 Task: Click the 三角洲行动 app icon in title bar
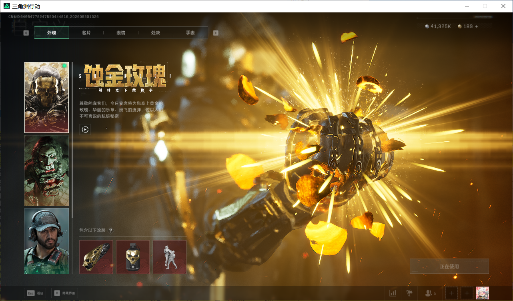[x=6, y=6]
